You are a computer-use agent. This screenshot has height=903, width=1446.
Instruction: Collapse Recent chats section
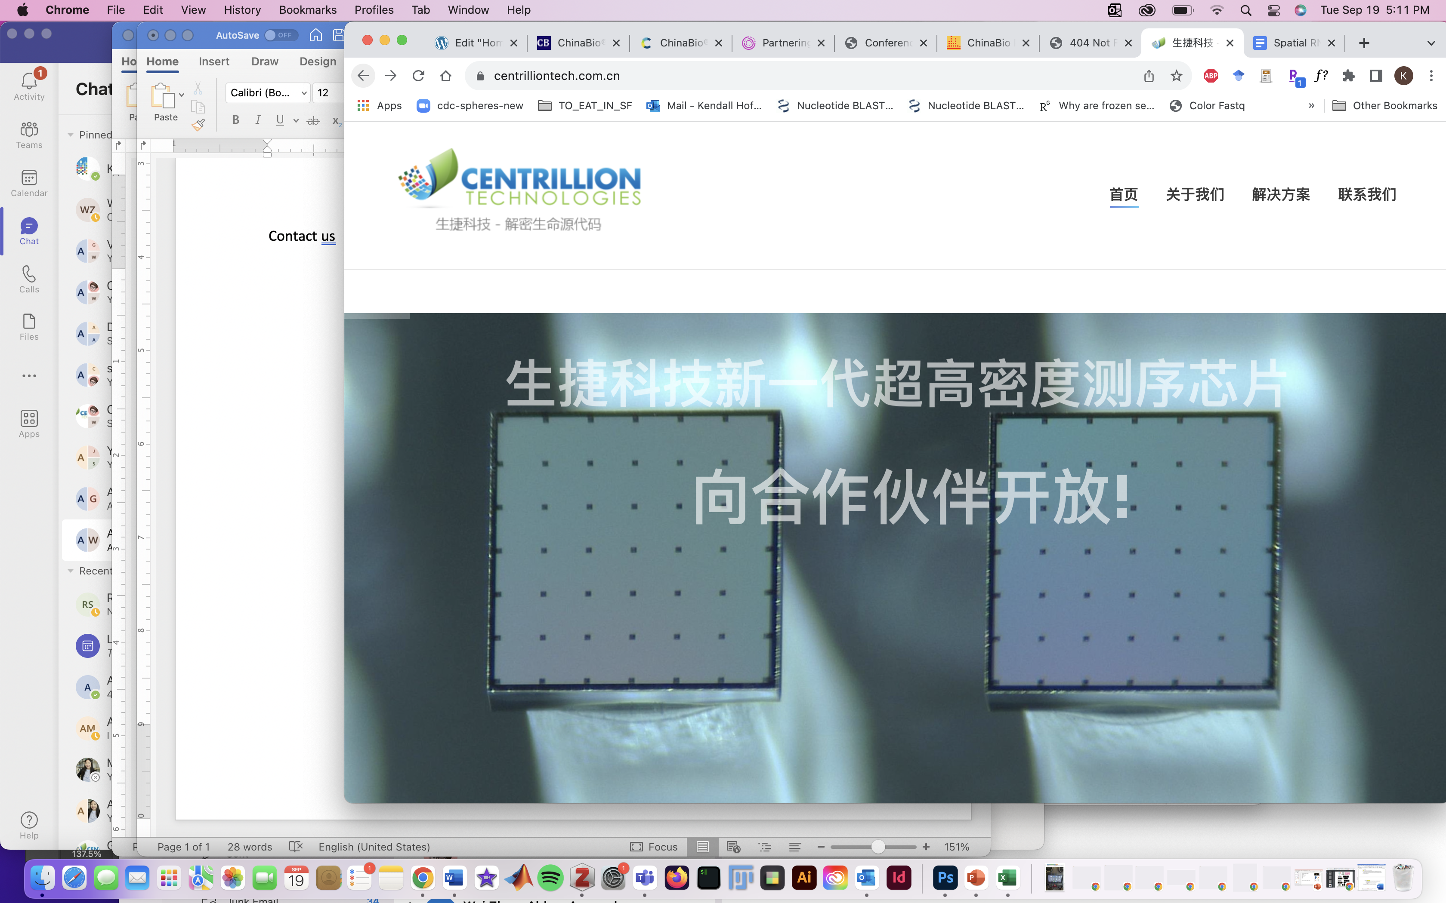tap(70, 571)
